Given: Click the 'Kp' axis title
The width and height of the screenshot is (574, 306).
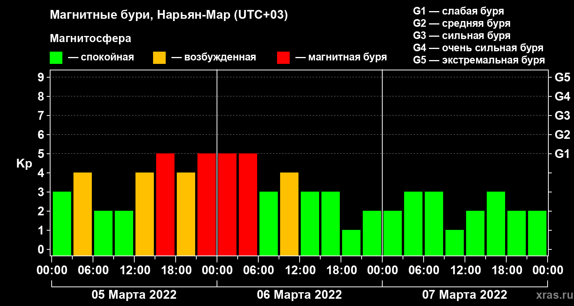Looking at the screenshot, I should click(x=24, y=164).
